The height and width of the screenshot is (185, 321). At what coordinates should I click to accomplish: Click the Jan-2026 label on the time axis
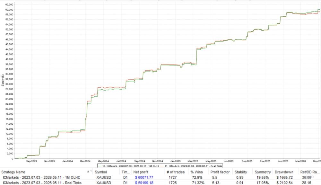[283, 161]
